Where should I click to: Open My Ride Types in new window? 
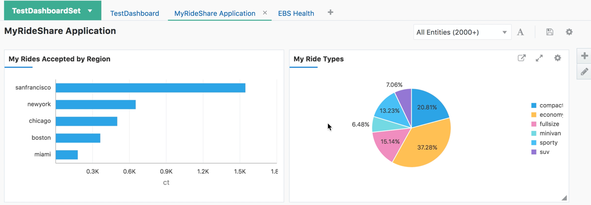[x=521, y=58]
